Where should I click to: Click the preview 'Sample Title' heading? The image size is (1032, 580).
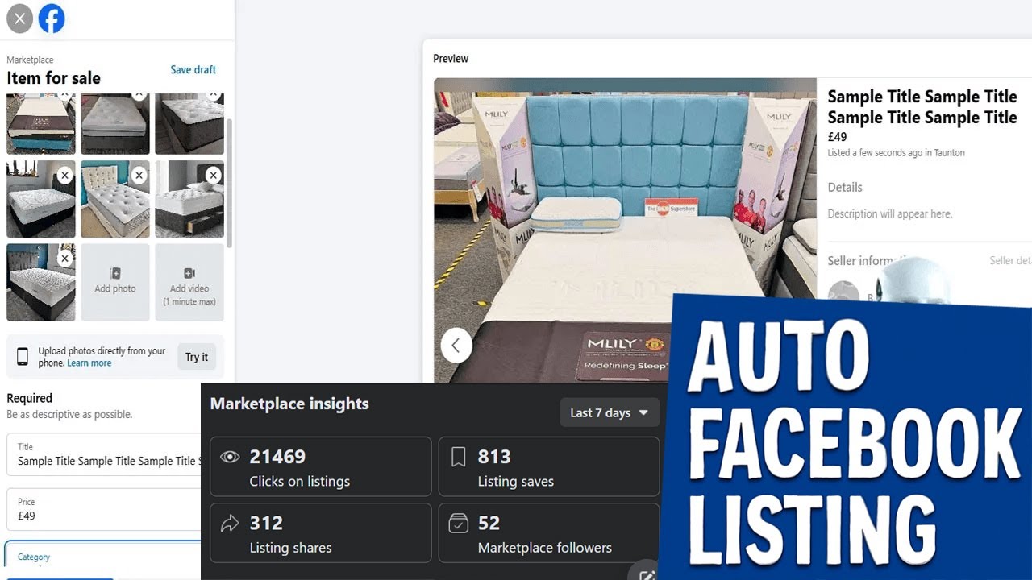point(922,107)
